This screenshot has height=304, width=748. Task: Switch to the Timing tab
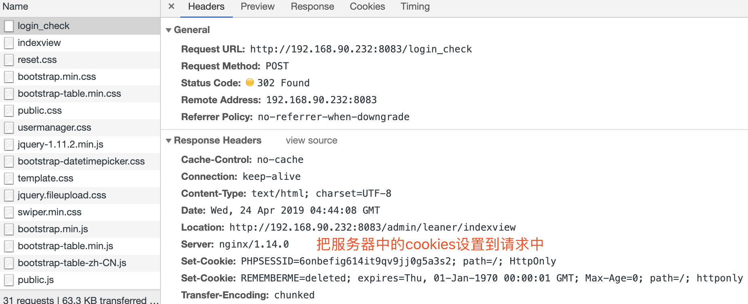[x=415, y=6]
